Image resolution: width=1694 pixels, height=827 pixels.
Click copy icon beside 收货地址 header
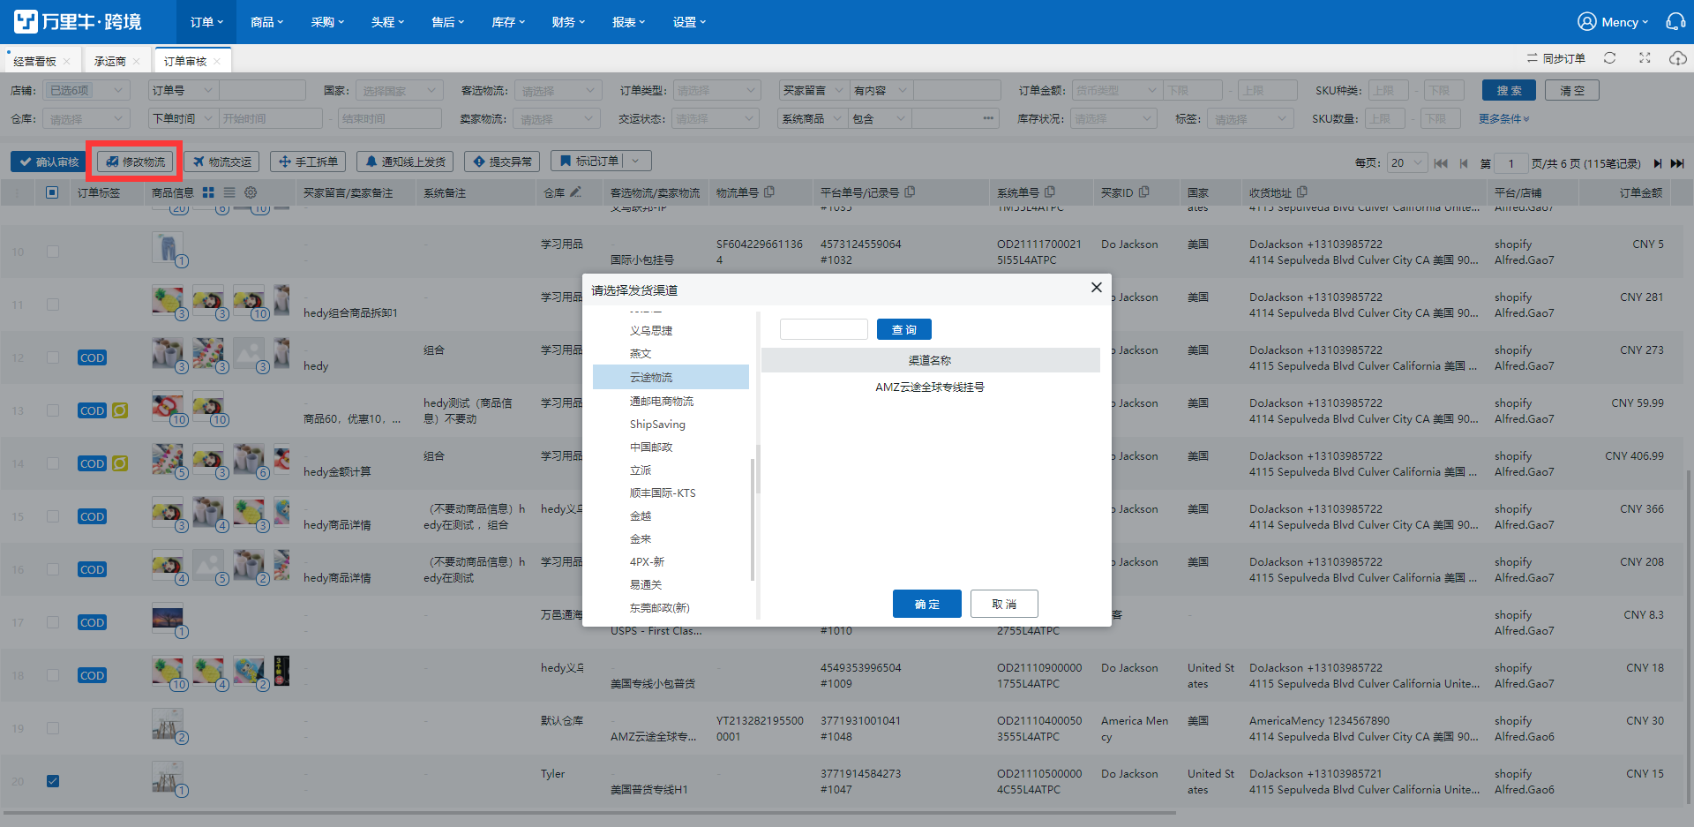(1302, 192)
